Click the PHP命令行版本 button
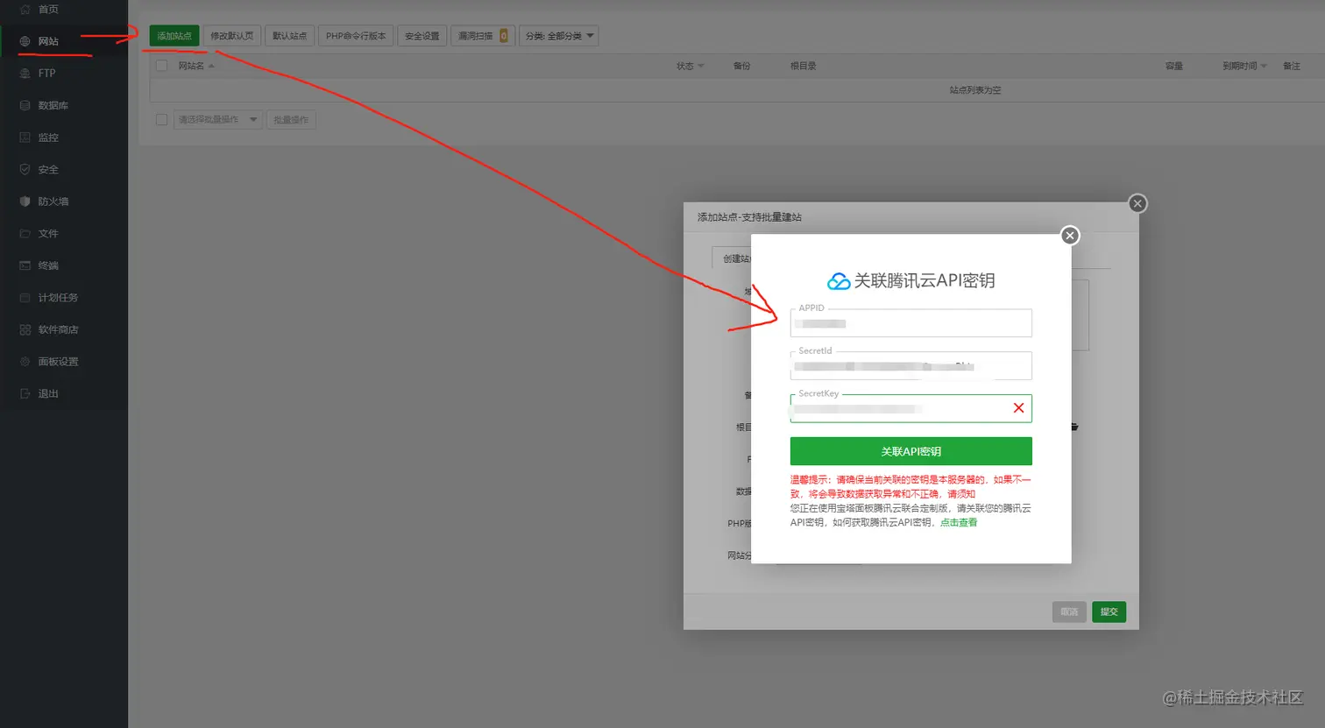This screenshot has height=728, width=1325. pyautogui.click(x=356, y=36)
